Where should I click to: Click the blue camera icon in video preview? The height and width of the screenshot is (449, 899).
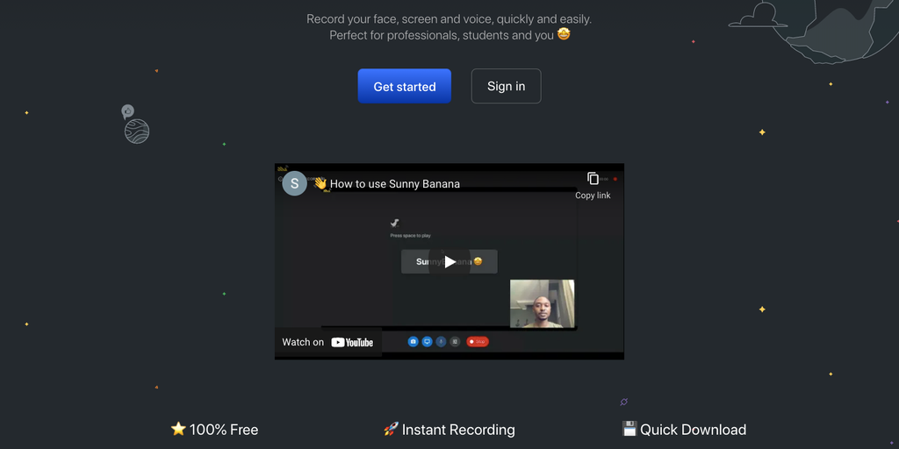click(413, 342)
